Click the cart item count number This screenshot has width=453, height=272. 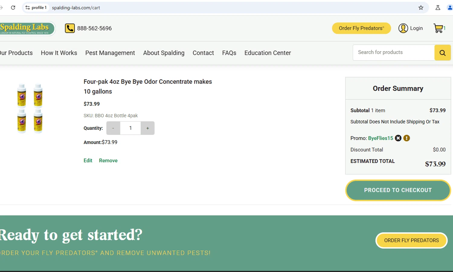[444, 28]
